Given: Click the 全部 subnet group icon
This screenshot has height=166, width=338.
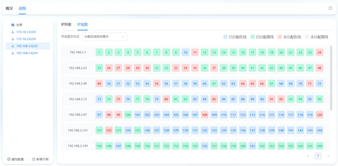Looking at the screenshot, I should coord(13,25).
